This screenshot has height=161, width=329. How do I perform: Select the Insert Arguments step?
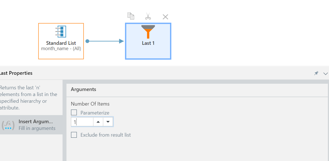(31, 125)
